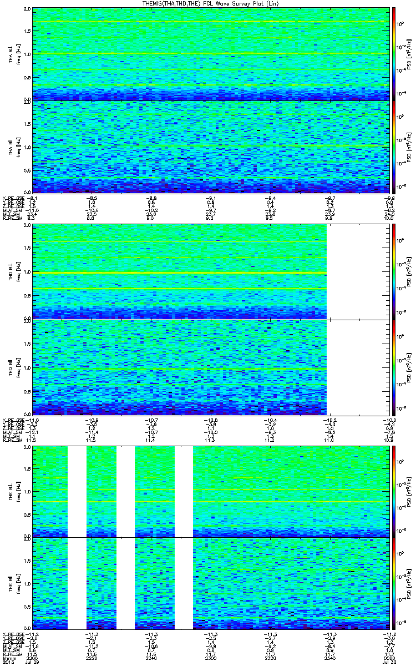Viewport: 416px width, 666px height.
Task: Click the yellow 1.0 Hz line in THD B-perpendicular
Action: click(179, 273)
